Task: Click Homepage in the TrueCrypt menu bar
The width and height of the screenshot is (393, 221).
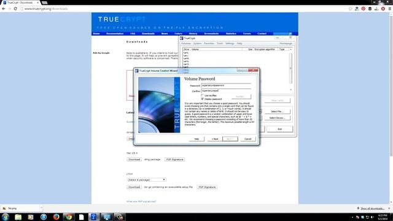Action: pyautogui.click(x=286, y=44)
